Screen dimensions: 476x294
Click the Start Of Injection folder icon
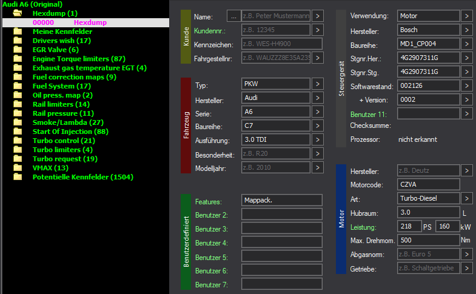pos(18,132)
